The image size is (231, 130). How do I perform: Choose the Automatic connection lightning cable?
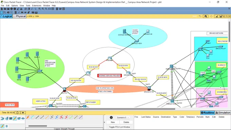pyautogui.click(x=28, y=117)
